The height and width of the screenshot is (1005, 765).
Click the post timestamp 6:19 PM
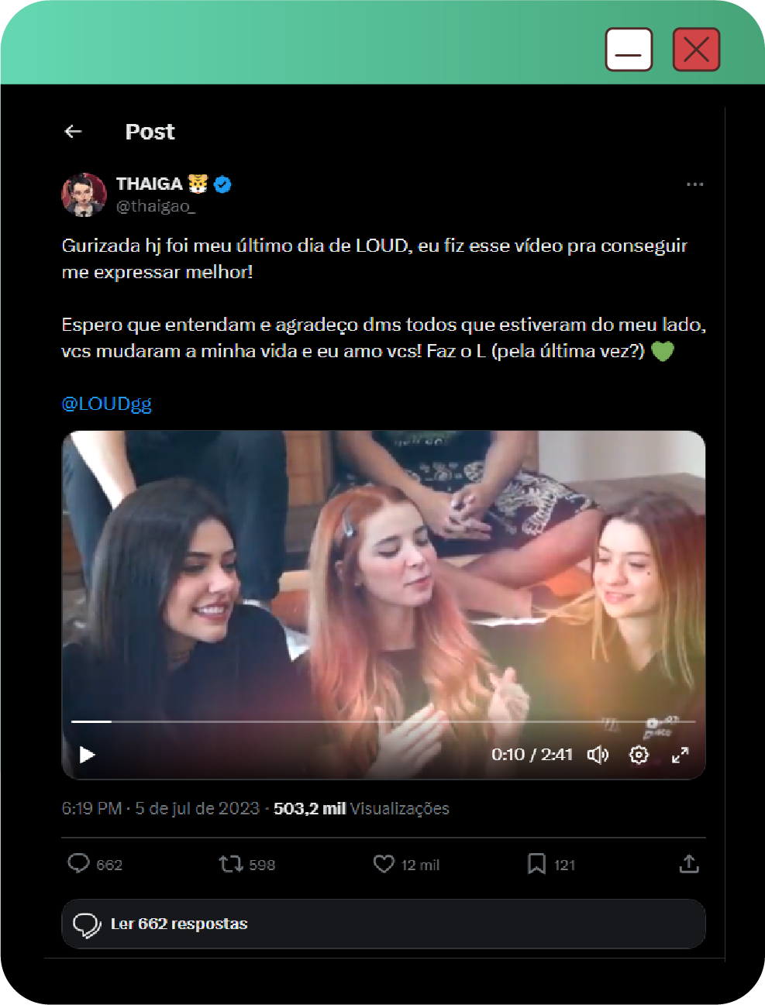click(91, 808)
